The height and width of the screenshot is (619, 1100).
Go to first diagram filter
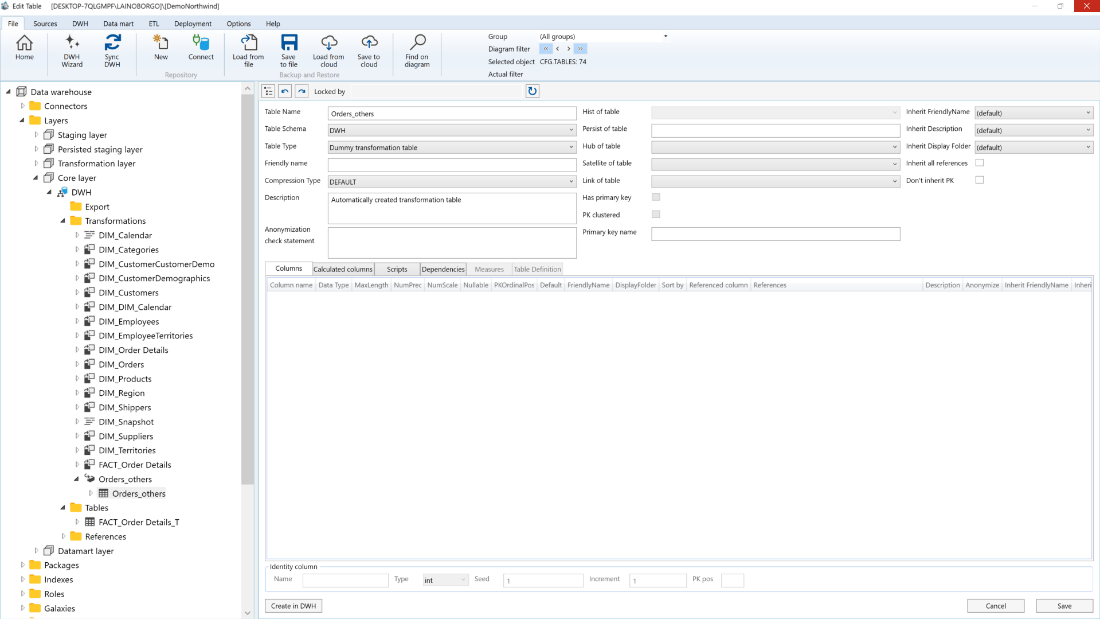(546, 49)
